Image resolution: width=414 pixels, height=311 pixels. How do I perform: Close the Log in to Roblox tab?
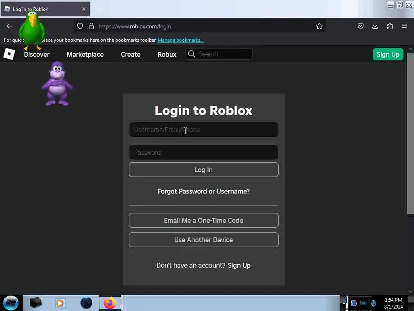click(x=84, y=9)
